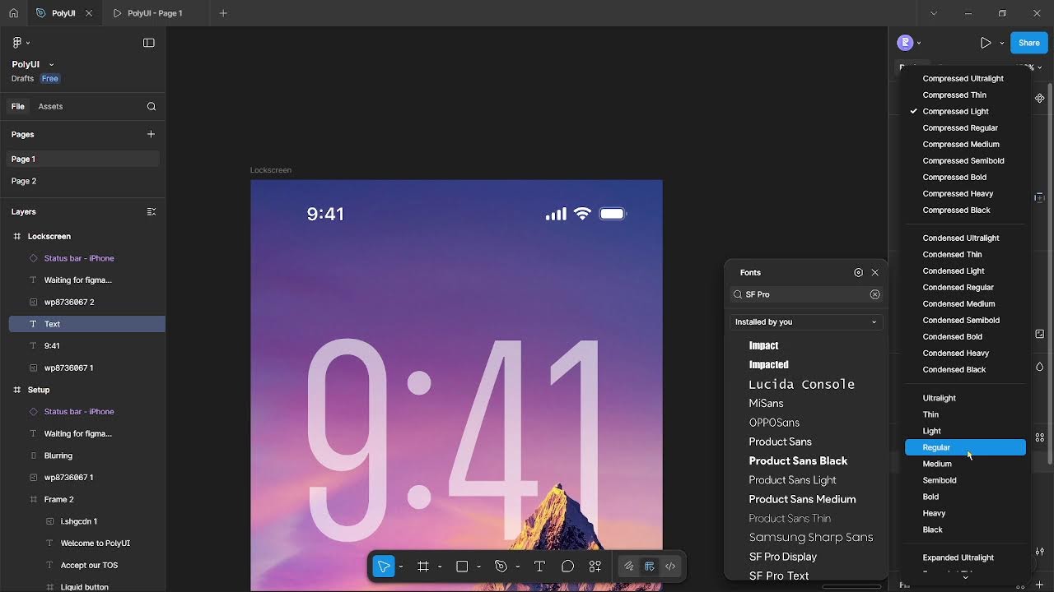Click the Share button

click(x=1029, y=43)
